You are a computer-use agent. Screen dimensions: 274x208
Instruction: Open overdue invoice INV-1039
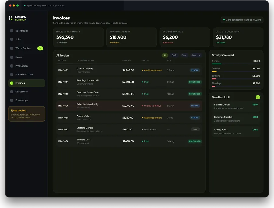[x=129, y=106]
